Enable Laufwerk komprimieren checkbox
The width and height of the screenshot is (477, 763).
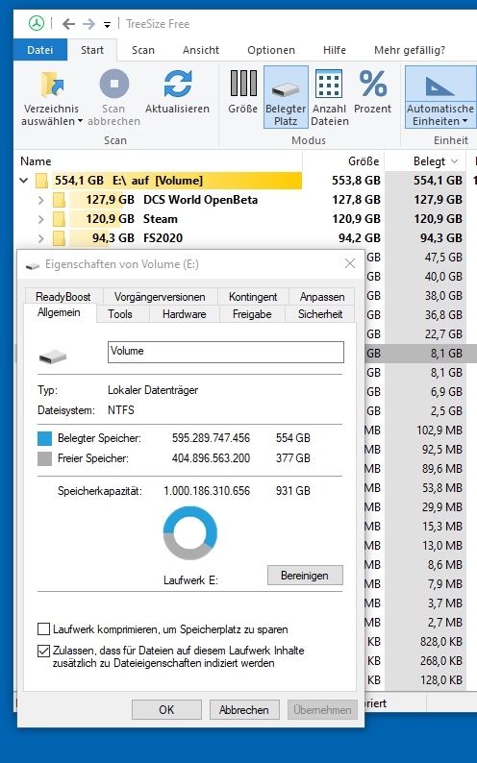44,629
